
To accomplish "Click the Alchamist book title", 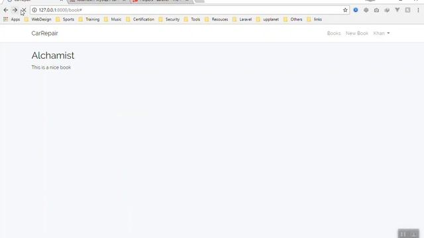I will (53, 56).
